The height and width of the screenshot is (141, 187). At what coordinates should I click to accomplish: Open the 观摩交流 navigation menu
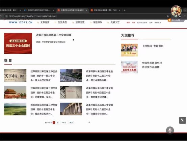pos(80,22)
